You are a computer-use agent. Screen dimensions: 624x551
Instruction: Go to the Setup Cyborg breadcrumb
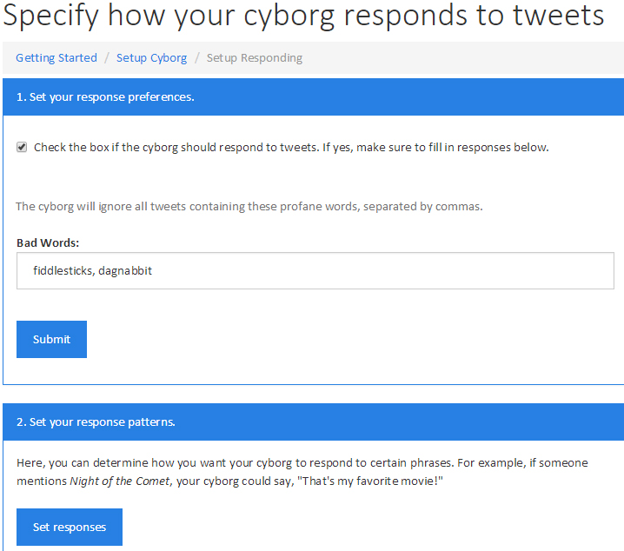coord(151,58)
